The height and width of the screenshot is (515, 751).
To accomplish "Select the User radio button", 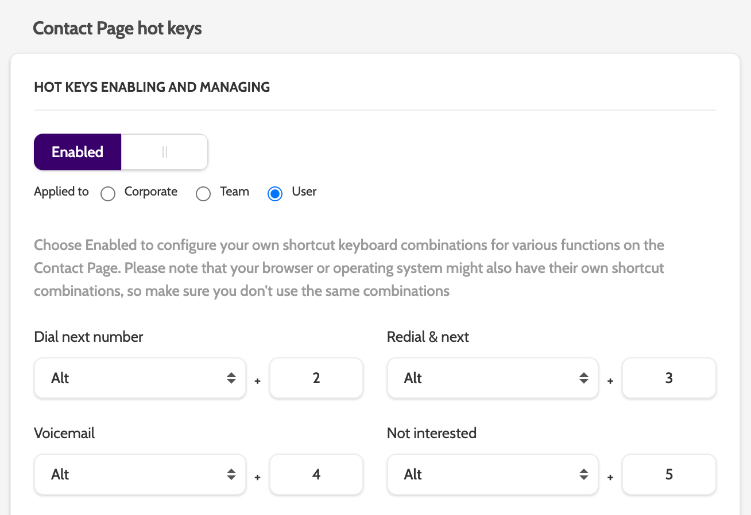I will 275,194.
